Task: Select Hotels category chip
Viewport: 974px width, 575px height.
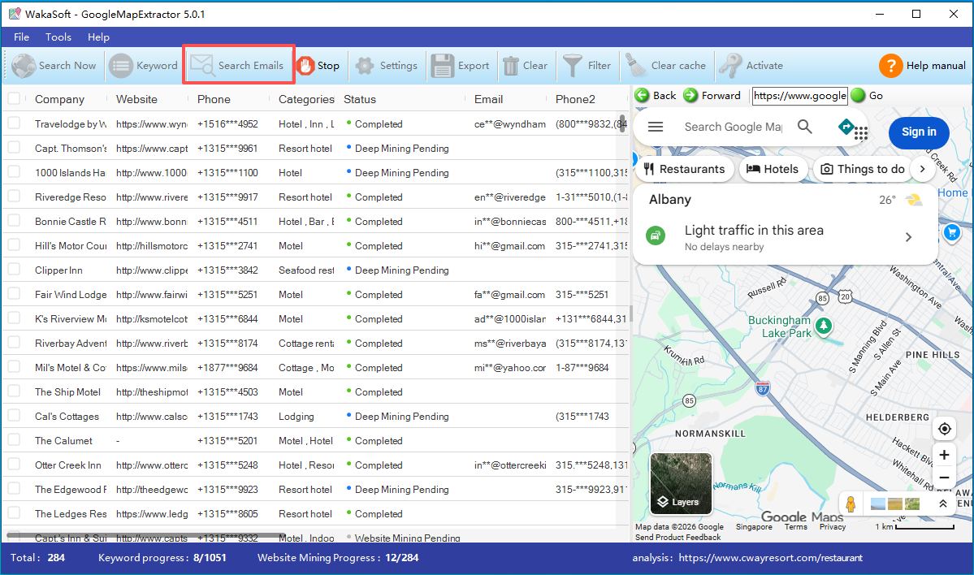Action: [773, 169]
